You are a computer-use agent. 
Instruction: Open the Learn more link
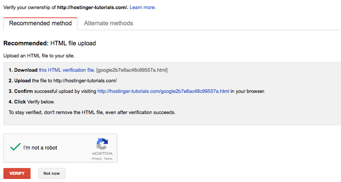coord(143,7)
